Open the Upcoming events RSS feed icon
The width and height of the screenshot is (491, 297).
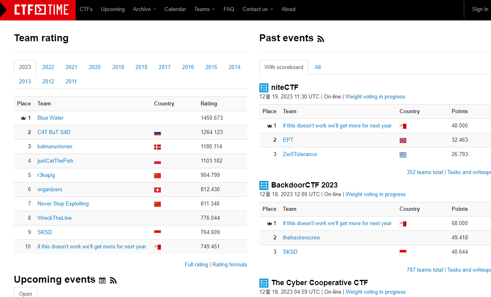pos(113,280)
